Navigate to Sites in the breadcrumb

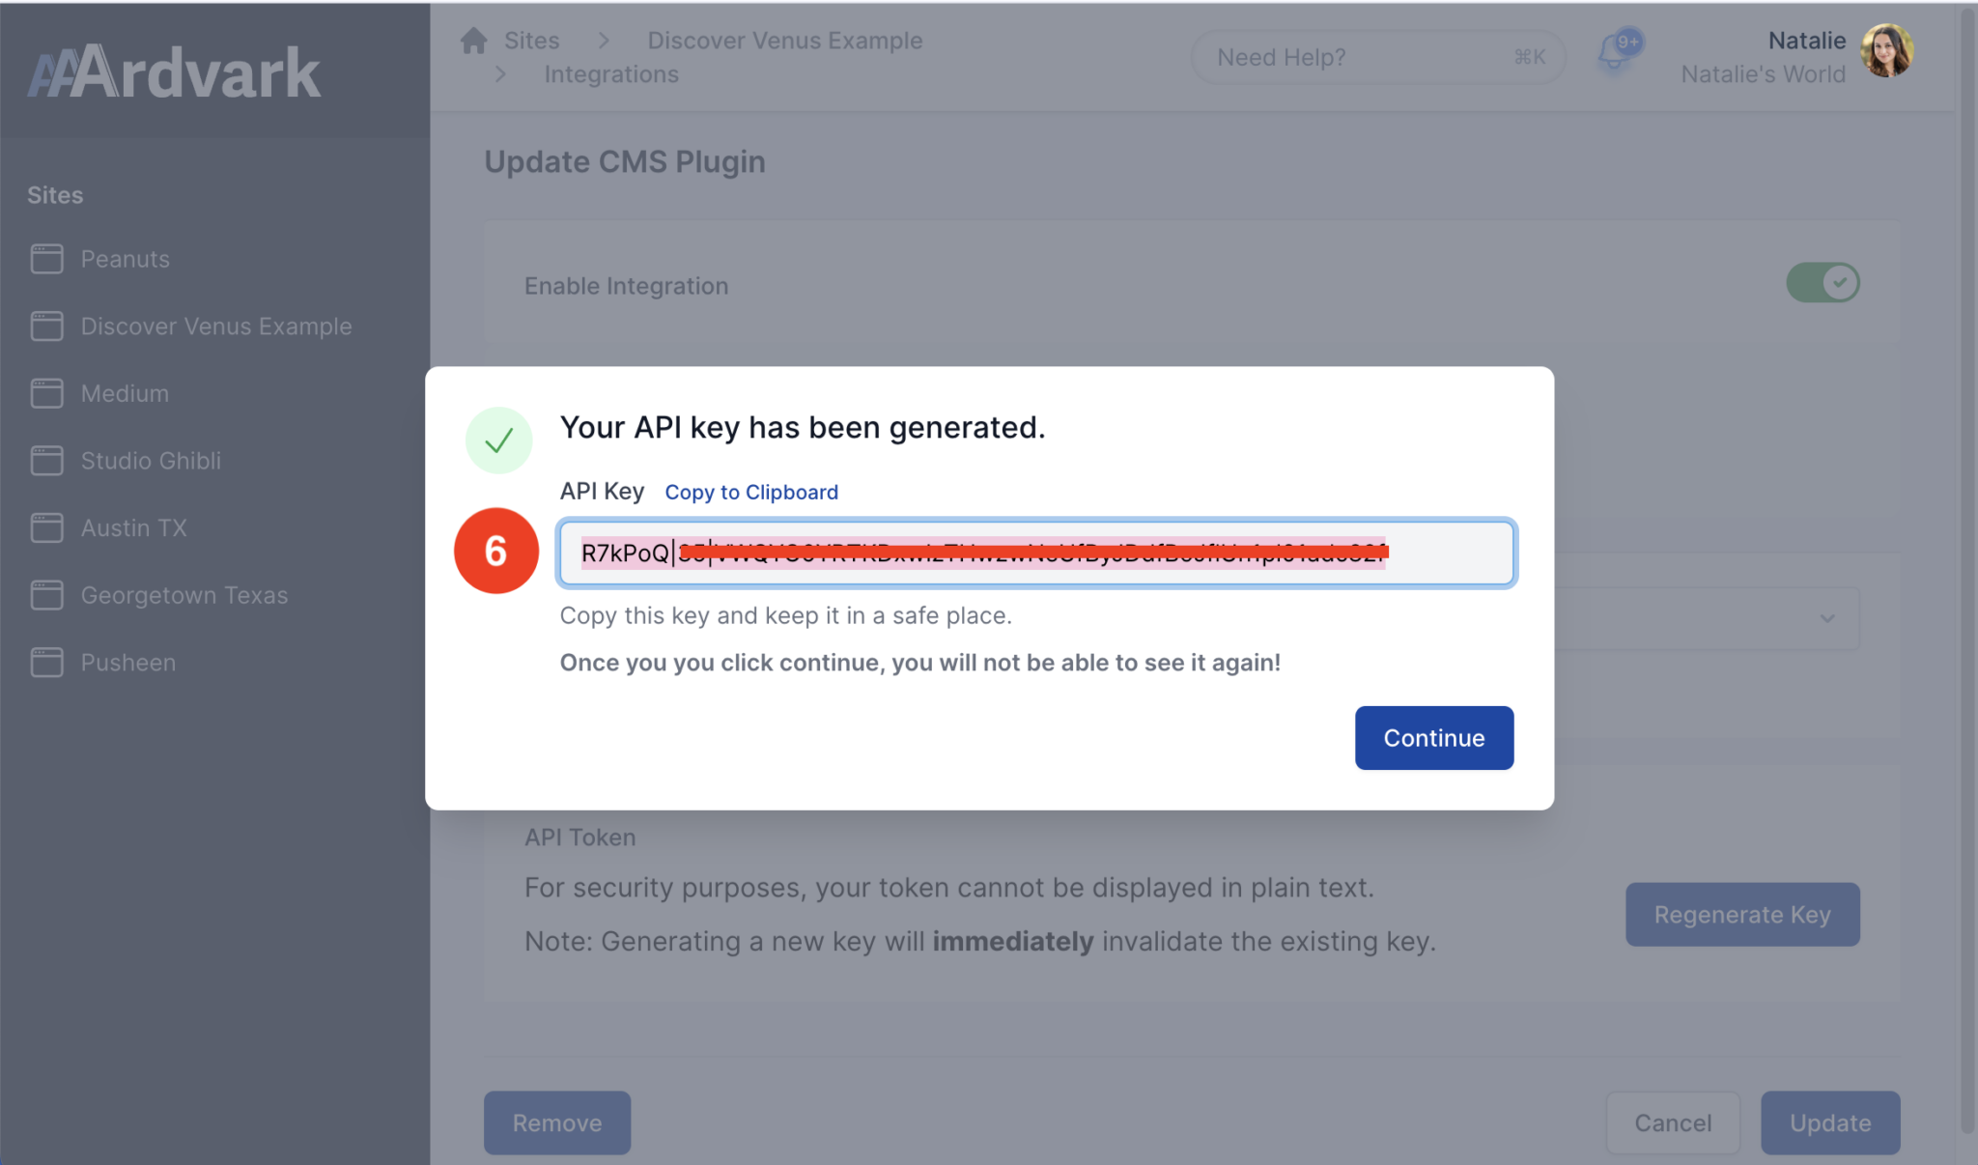coord(532,40)
